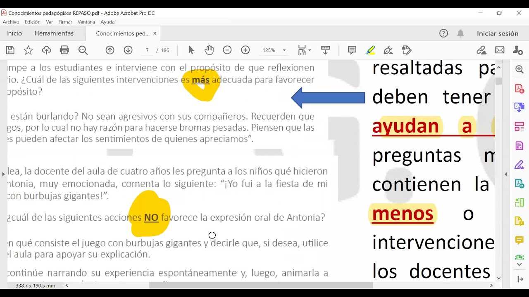
Task: Upload the document to cloud
Action: click(x=46, y=50)
